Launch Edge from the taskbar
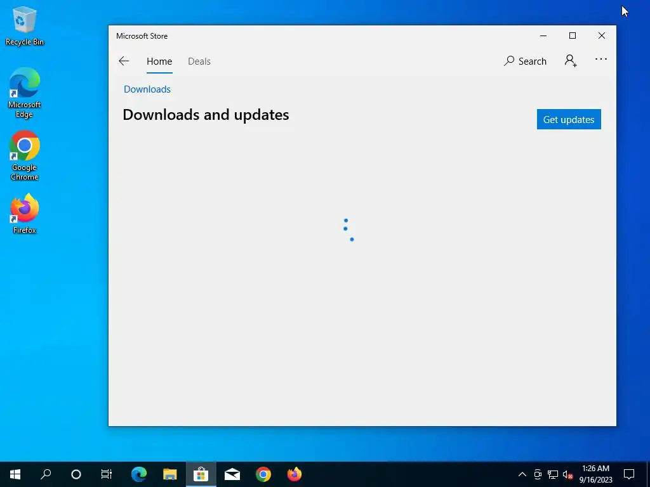 coord(139,474)
